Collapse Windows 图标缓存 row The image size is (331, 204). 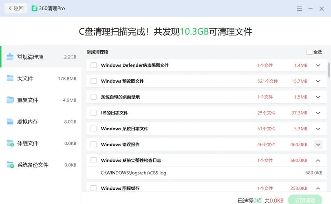pyautogui.click(x=318, y=188)
